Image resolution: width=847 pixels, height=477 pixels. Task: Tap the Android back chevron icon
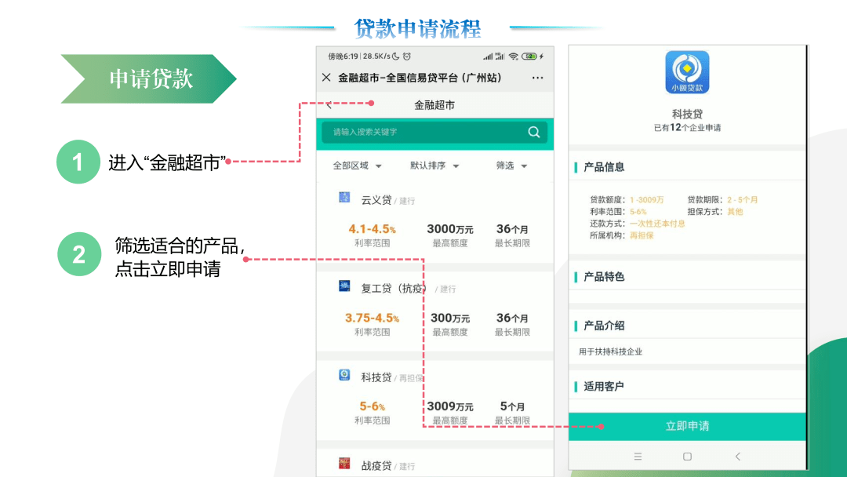click(x=738, y=457)
